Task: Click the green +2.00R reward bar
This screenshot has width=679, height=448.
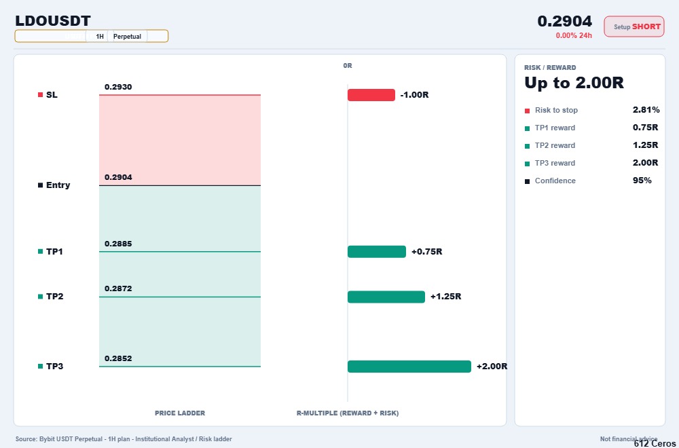Action: (409, 366)
